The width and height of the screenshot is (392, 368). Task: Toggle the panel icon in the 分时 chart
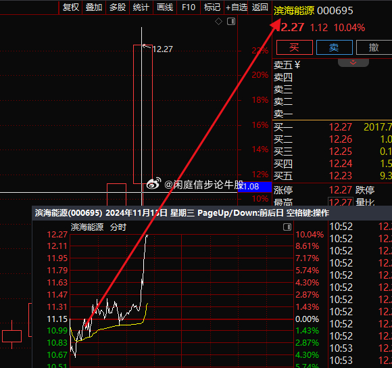pos(287,227)
